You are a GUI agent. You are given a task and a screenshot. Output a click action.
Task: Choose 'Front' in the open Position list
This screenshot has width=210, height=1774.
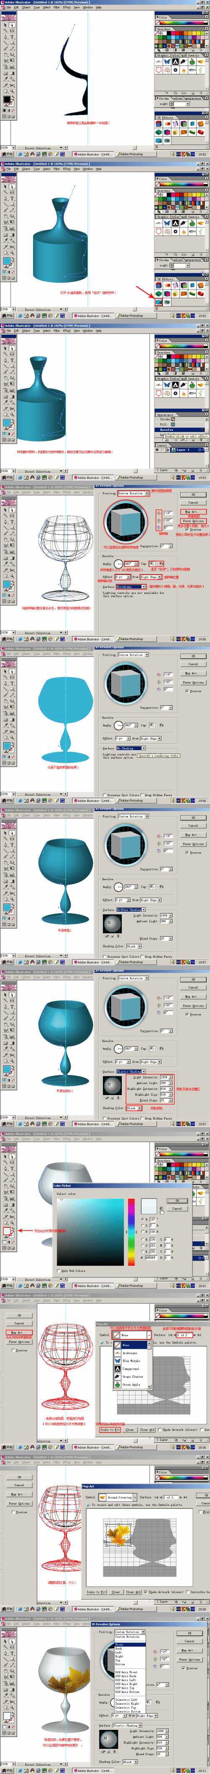130,1645
